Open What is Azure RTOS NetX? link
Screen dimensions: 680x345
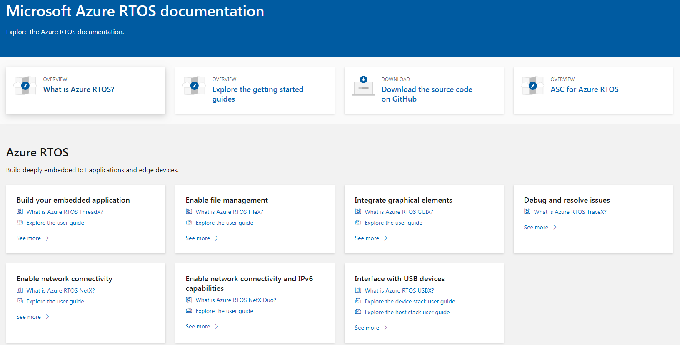pos(61,290)
